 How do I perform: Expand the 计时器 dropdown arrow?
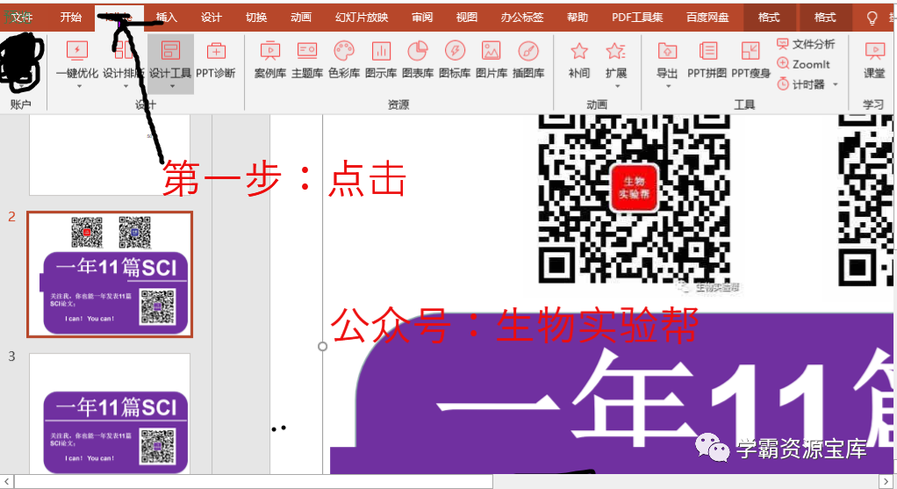(x=836, y=84)
